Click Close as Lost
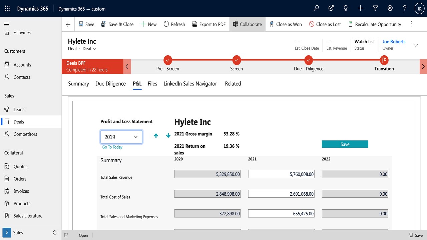427x240 pixels. [325, 24]
